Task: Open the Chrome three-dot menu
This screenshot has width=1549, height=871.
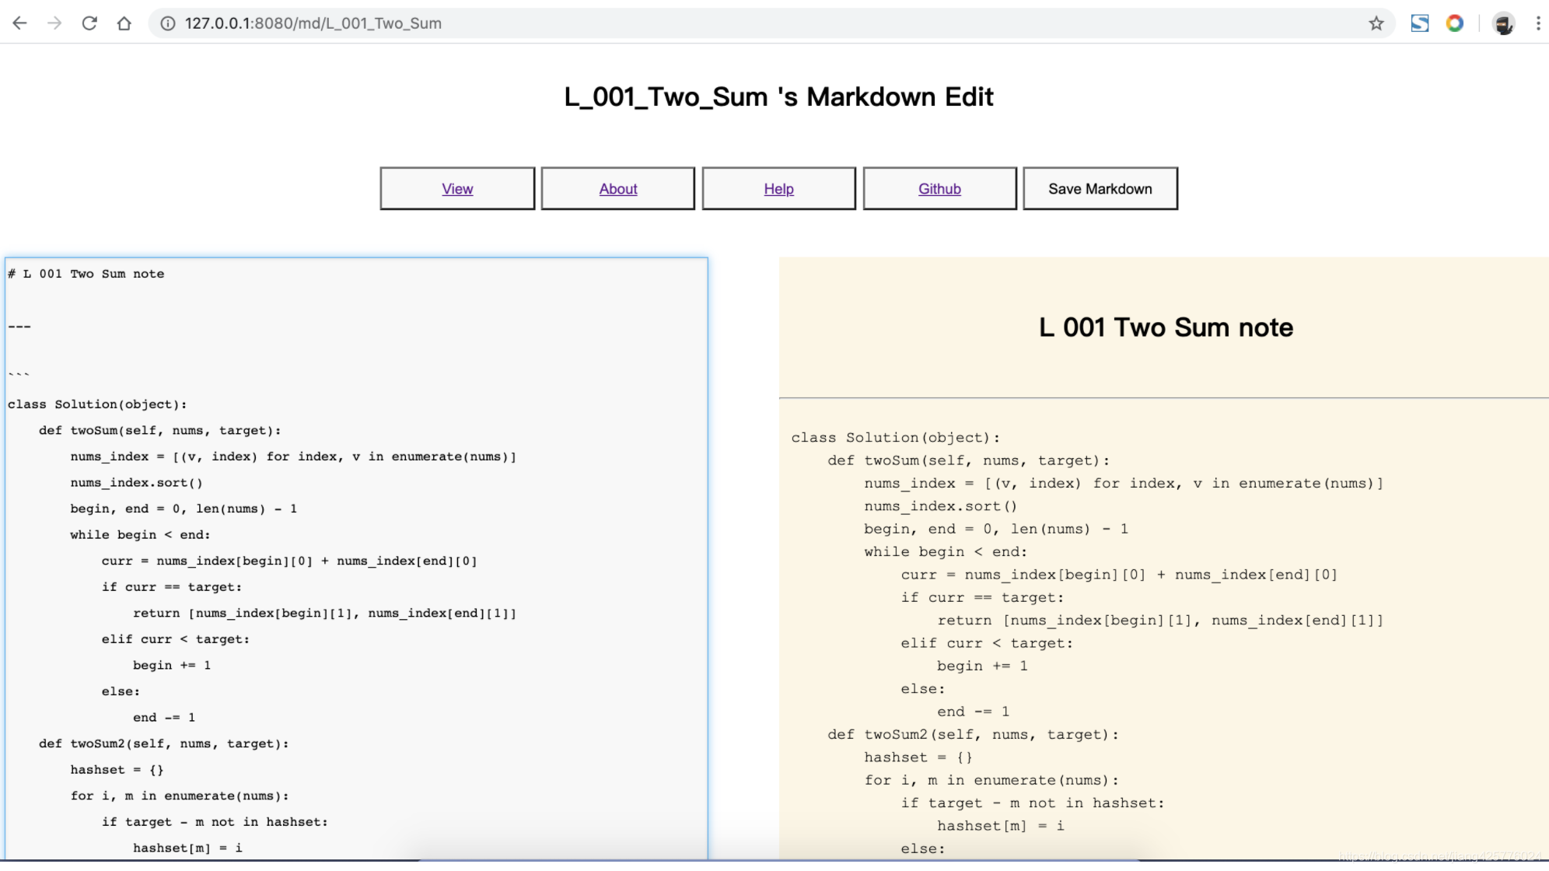Action: (x=1537, y=23)
